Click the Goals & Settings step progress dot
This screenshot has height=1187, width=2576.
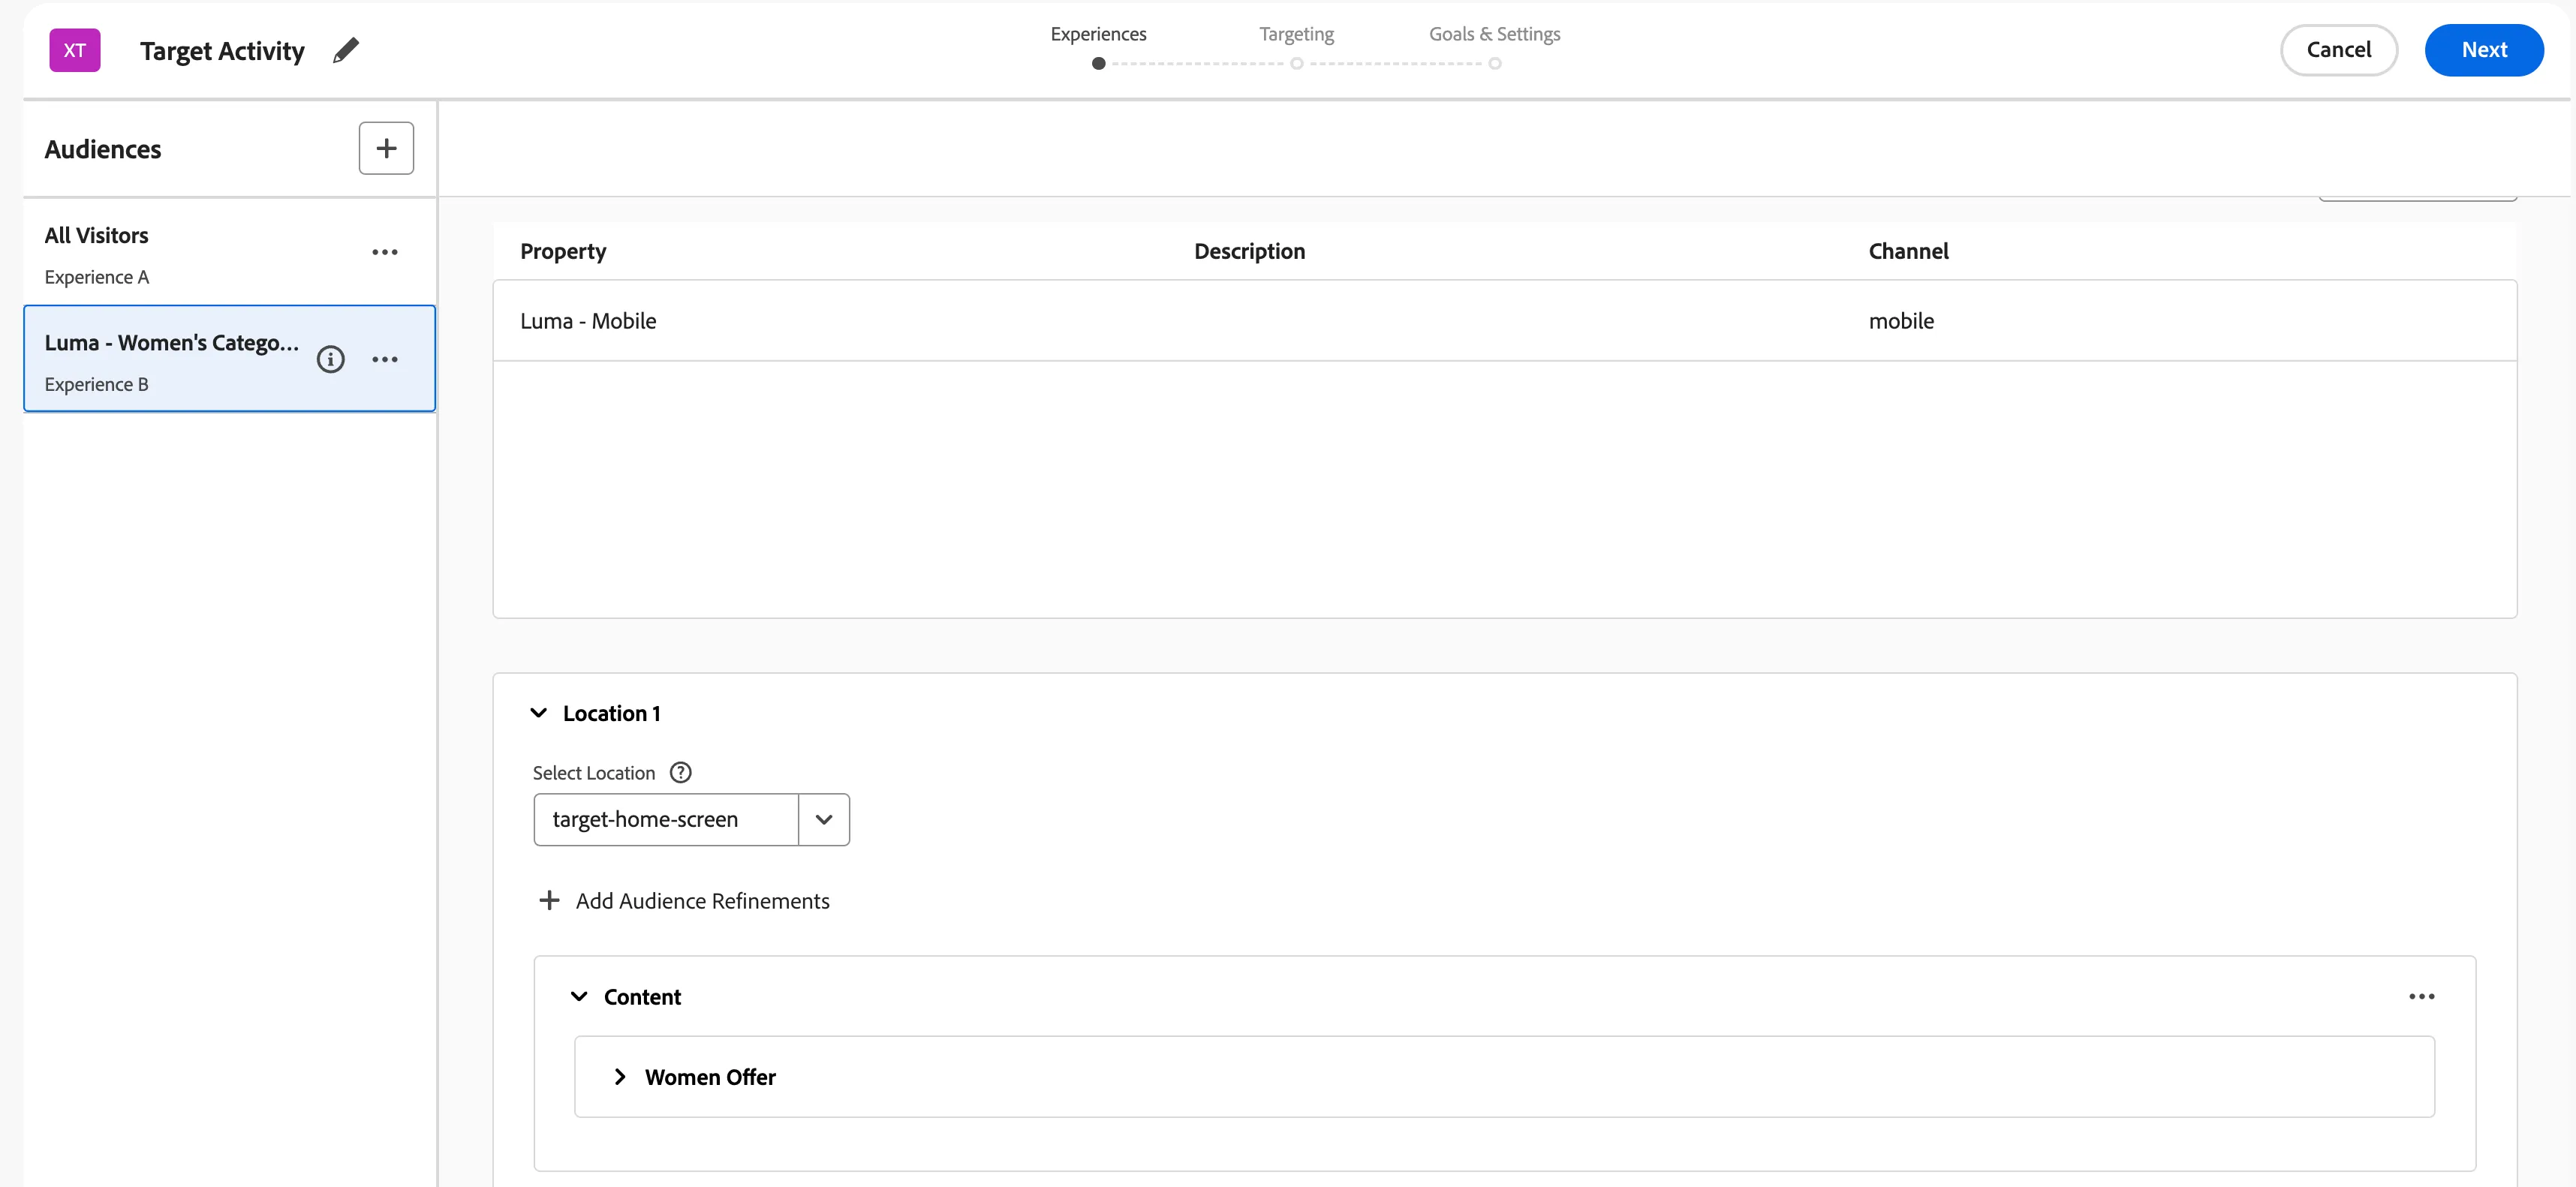pyautogui.click(x=1494, y=64)
